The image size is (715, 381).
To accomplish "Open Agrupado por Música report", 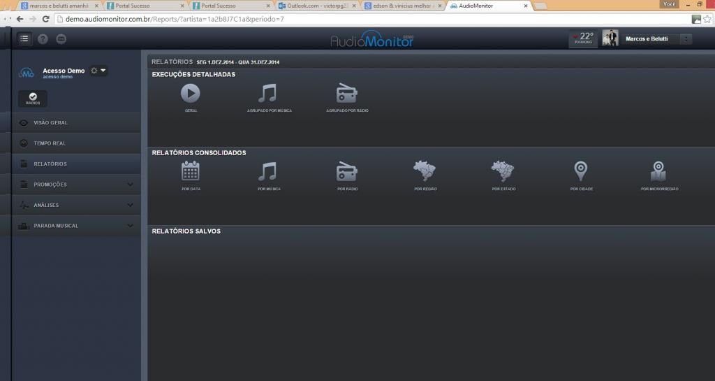I will click(267, 94).
